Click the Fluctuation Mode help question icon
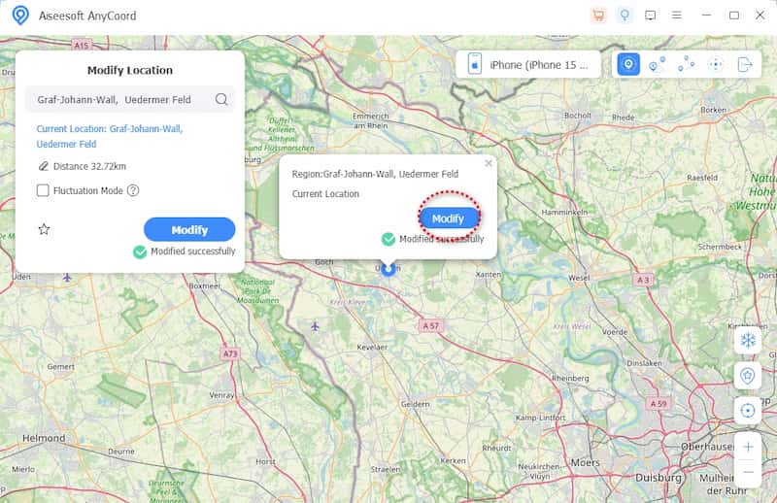The width and height of the screenshot is (777, 503). pos(133,190)
